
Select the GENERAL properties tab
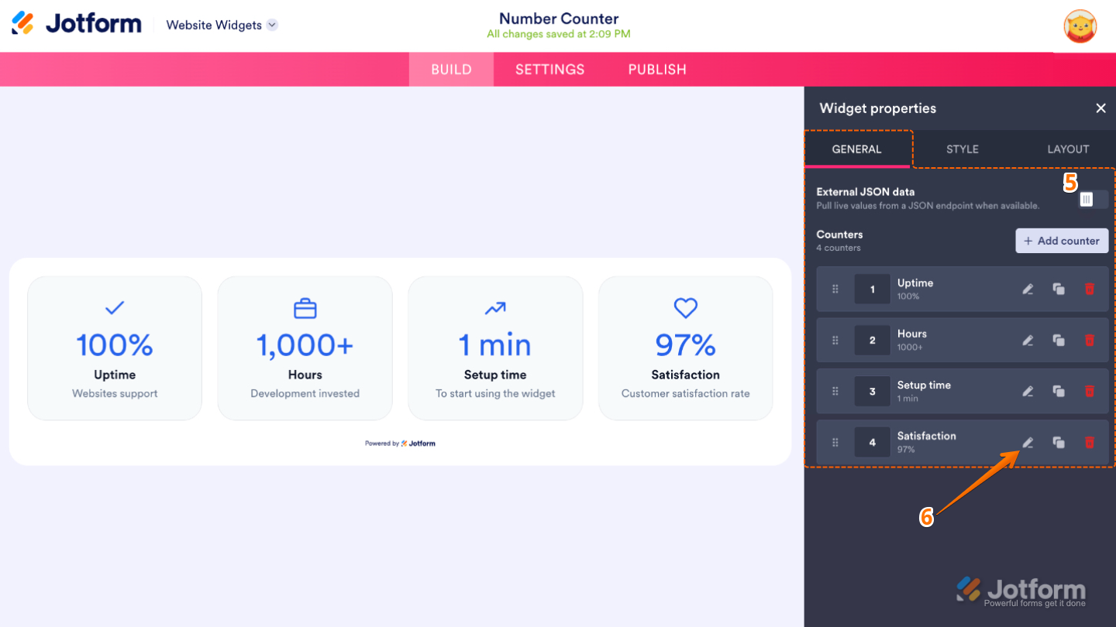coord(856,149)
